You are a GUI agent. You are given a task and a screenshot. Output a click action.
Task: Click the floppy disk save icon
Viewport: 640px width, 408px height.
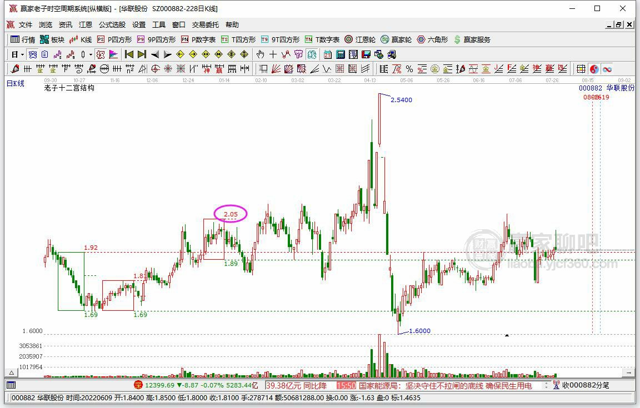pyautogui.click(x=366, y=54)
